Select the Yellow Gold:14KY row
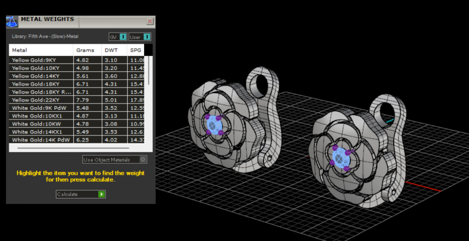 tap(41, 76)
